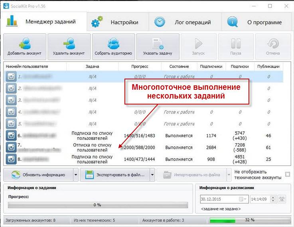The height and width of the screenshot is (227, 294).
Task: Click progress value 1400/516/1483
Action: 140,136
